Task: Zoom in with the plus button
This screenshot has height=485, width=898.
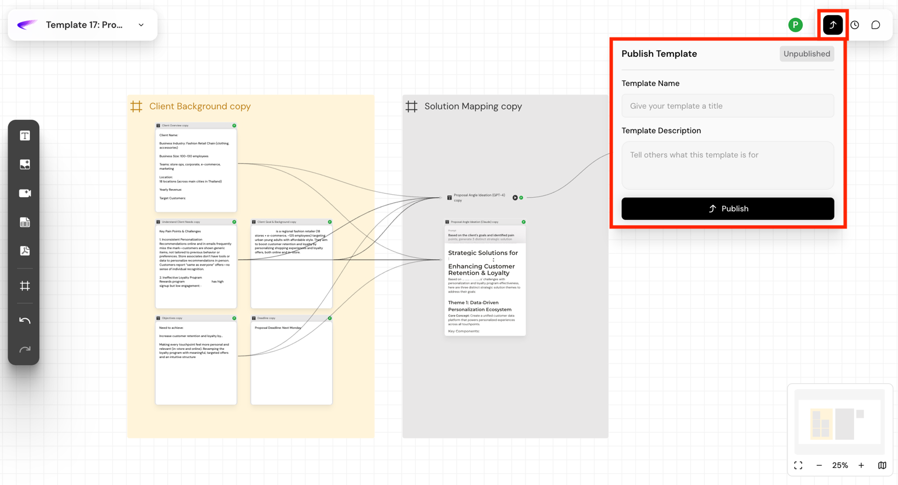Action: point(861,466)
